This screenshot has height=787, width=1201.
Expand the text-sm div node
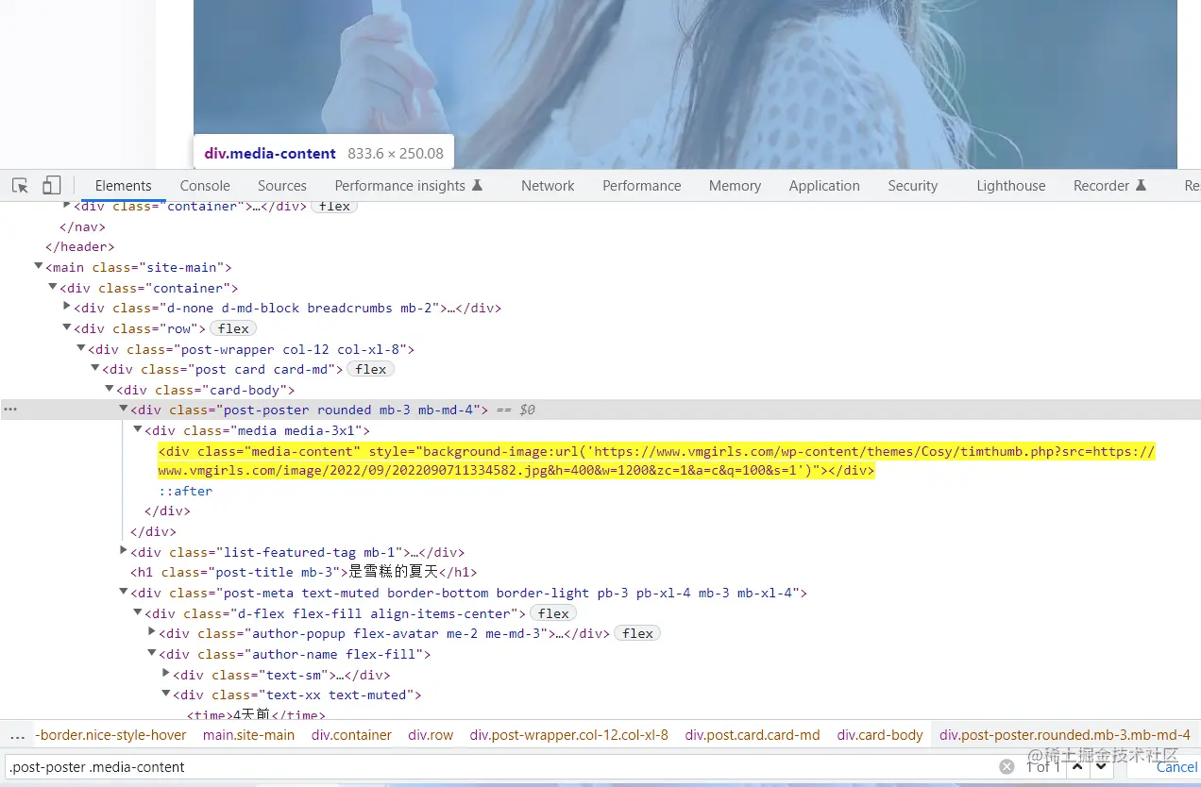pyautogui.click(x=166, y=675)
